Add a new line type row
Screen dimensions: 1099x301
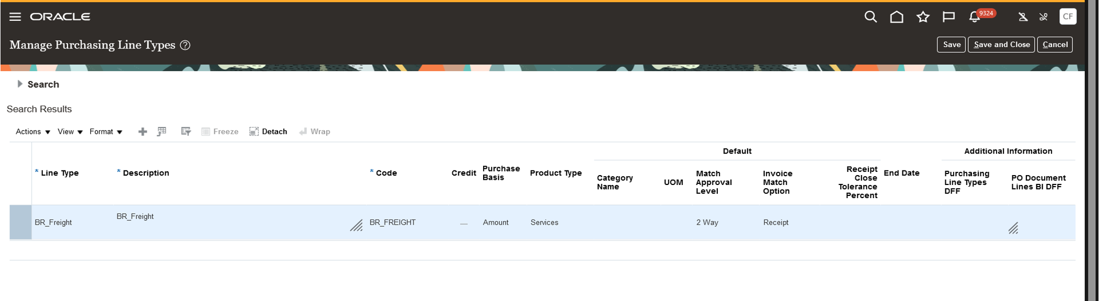point(142,132)
